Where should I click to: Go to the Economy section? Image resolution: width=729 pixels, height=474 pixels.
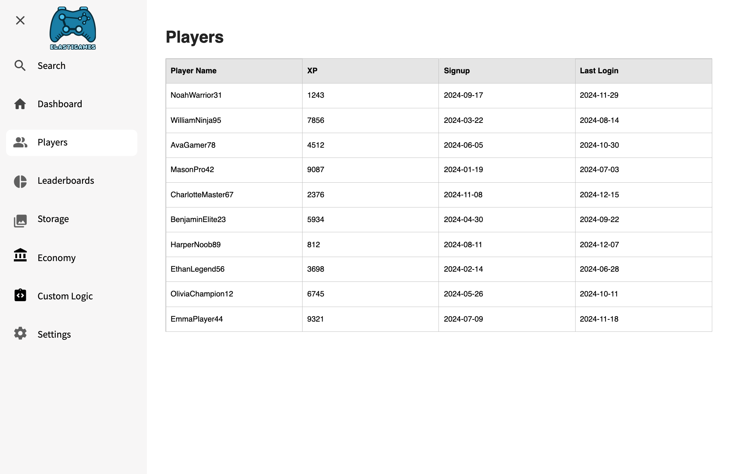(x=56, y=258)
